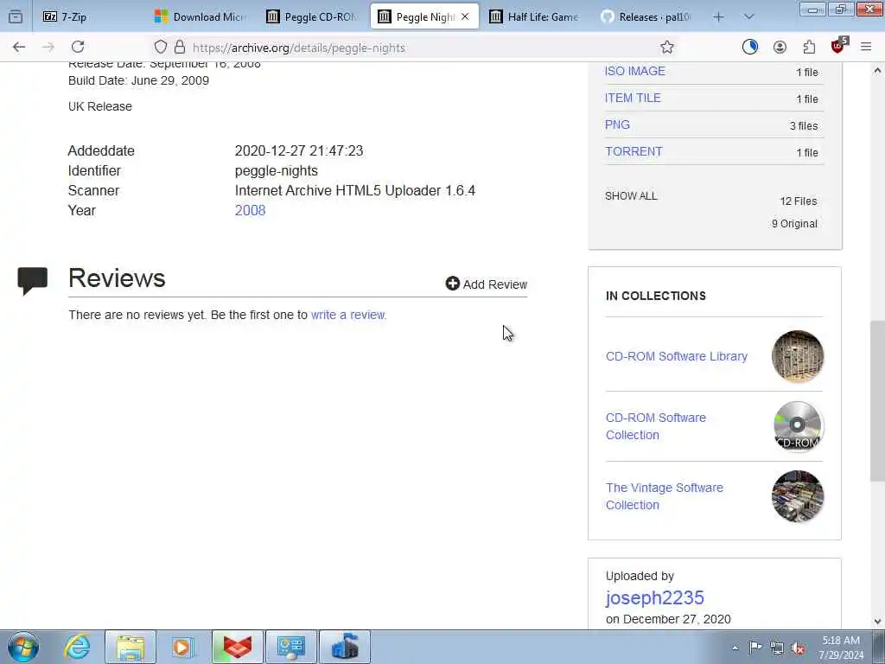Click the tracking protection shield icon

(x=161, y=48)
